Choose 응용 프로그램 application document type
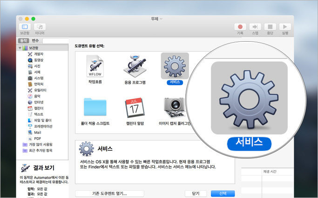Viewport: 318px width, 198px height. click(135, 70)
